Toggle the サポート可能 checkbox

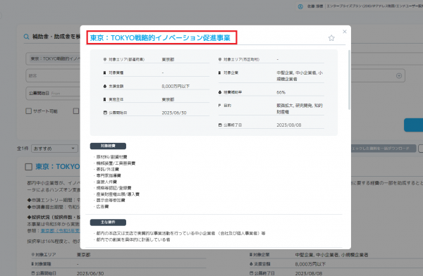pos(28,111)
